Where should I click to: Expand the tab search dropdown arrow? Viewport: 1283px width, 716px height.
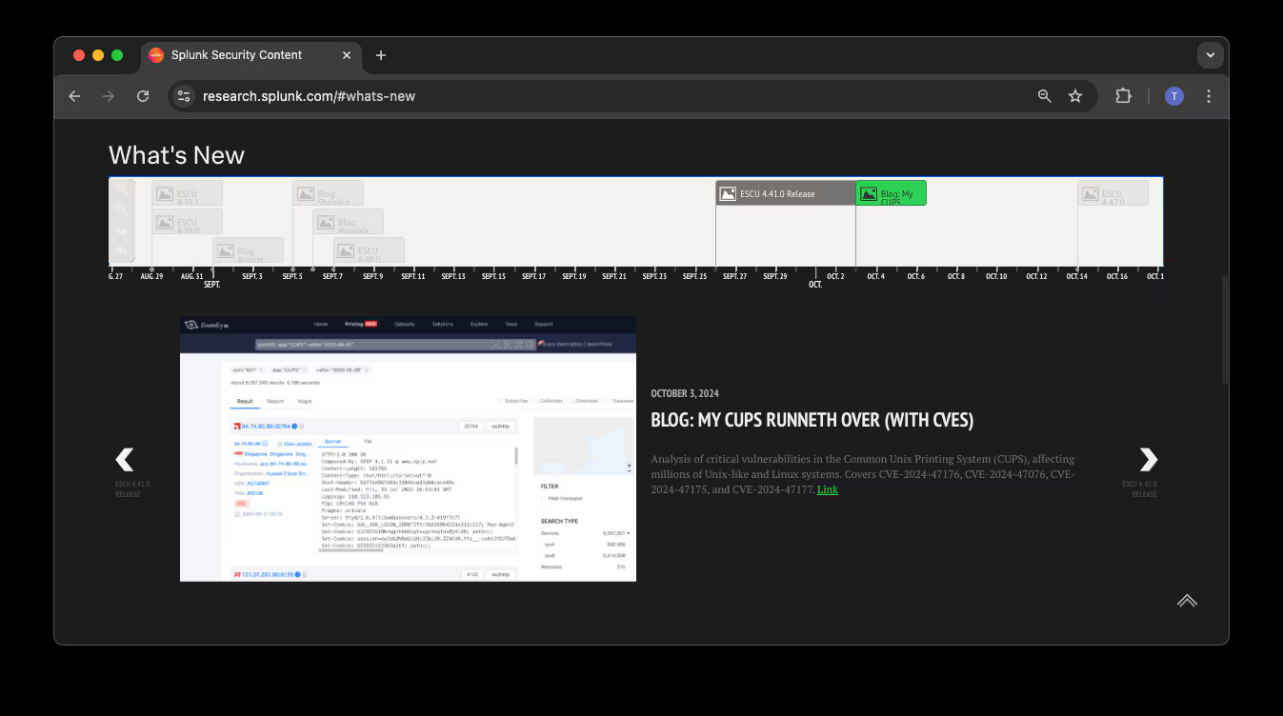pos(1210,55)
